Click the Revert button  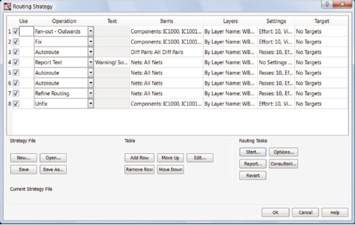point(253,176)
